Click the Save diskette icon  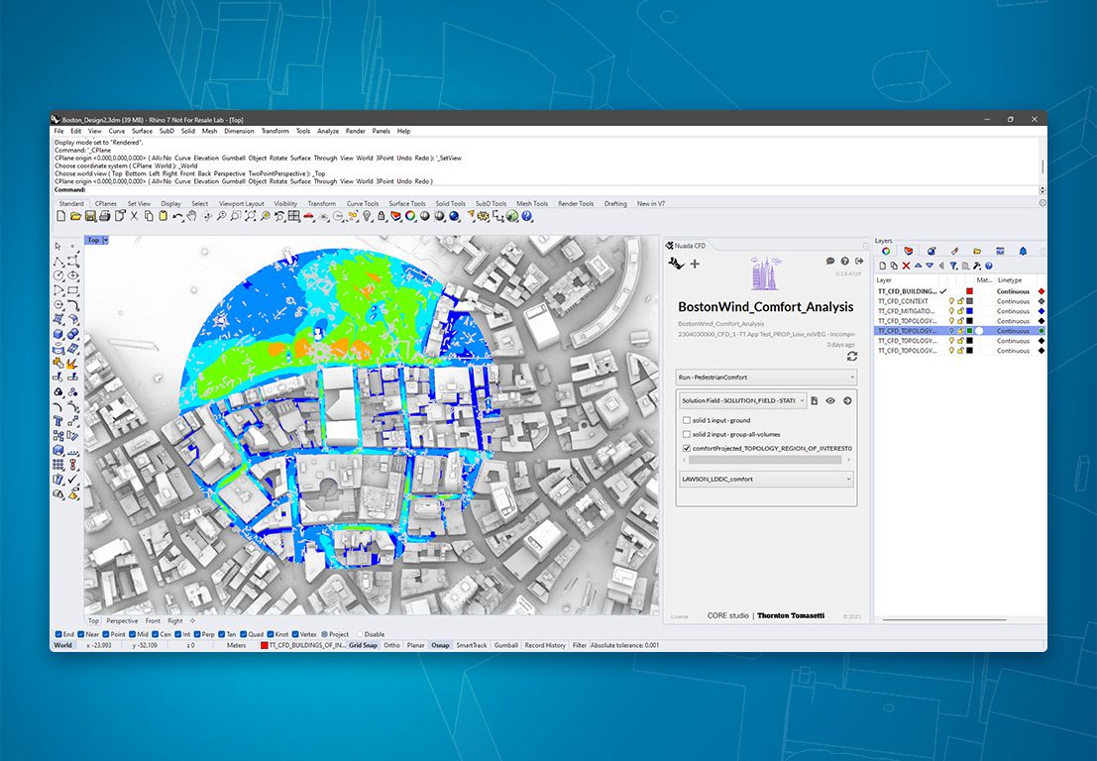click(90, 217)
